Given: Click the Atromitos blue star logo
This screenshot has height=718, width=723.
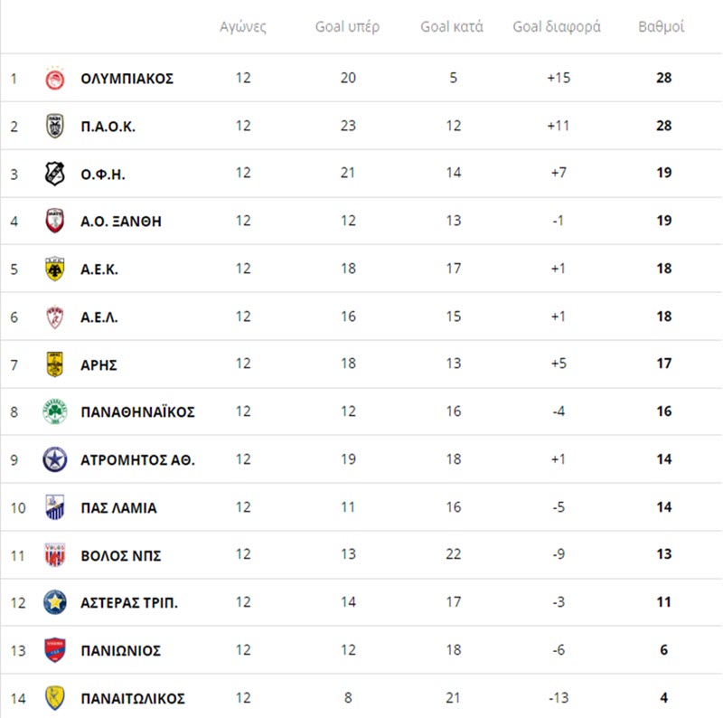Looking at the screenshot, I should point(55,459).
